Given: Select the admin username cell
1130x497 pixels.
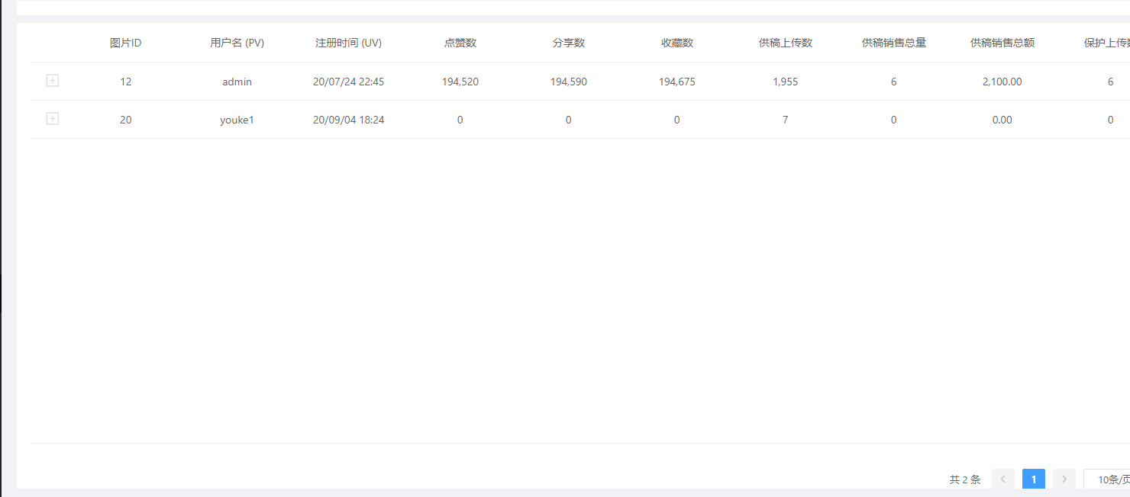Looking at the screenshot, I should [237, 82].
